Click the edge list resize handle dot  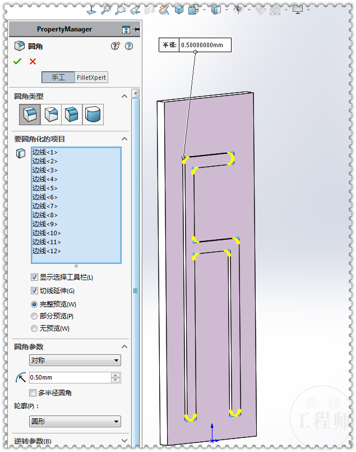[76, 266]
